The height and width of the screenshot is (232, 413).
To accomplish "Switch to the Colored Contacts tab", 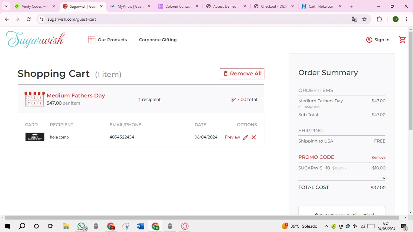I will click(178, 6).
